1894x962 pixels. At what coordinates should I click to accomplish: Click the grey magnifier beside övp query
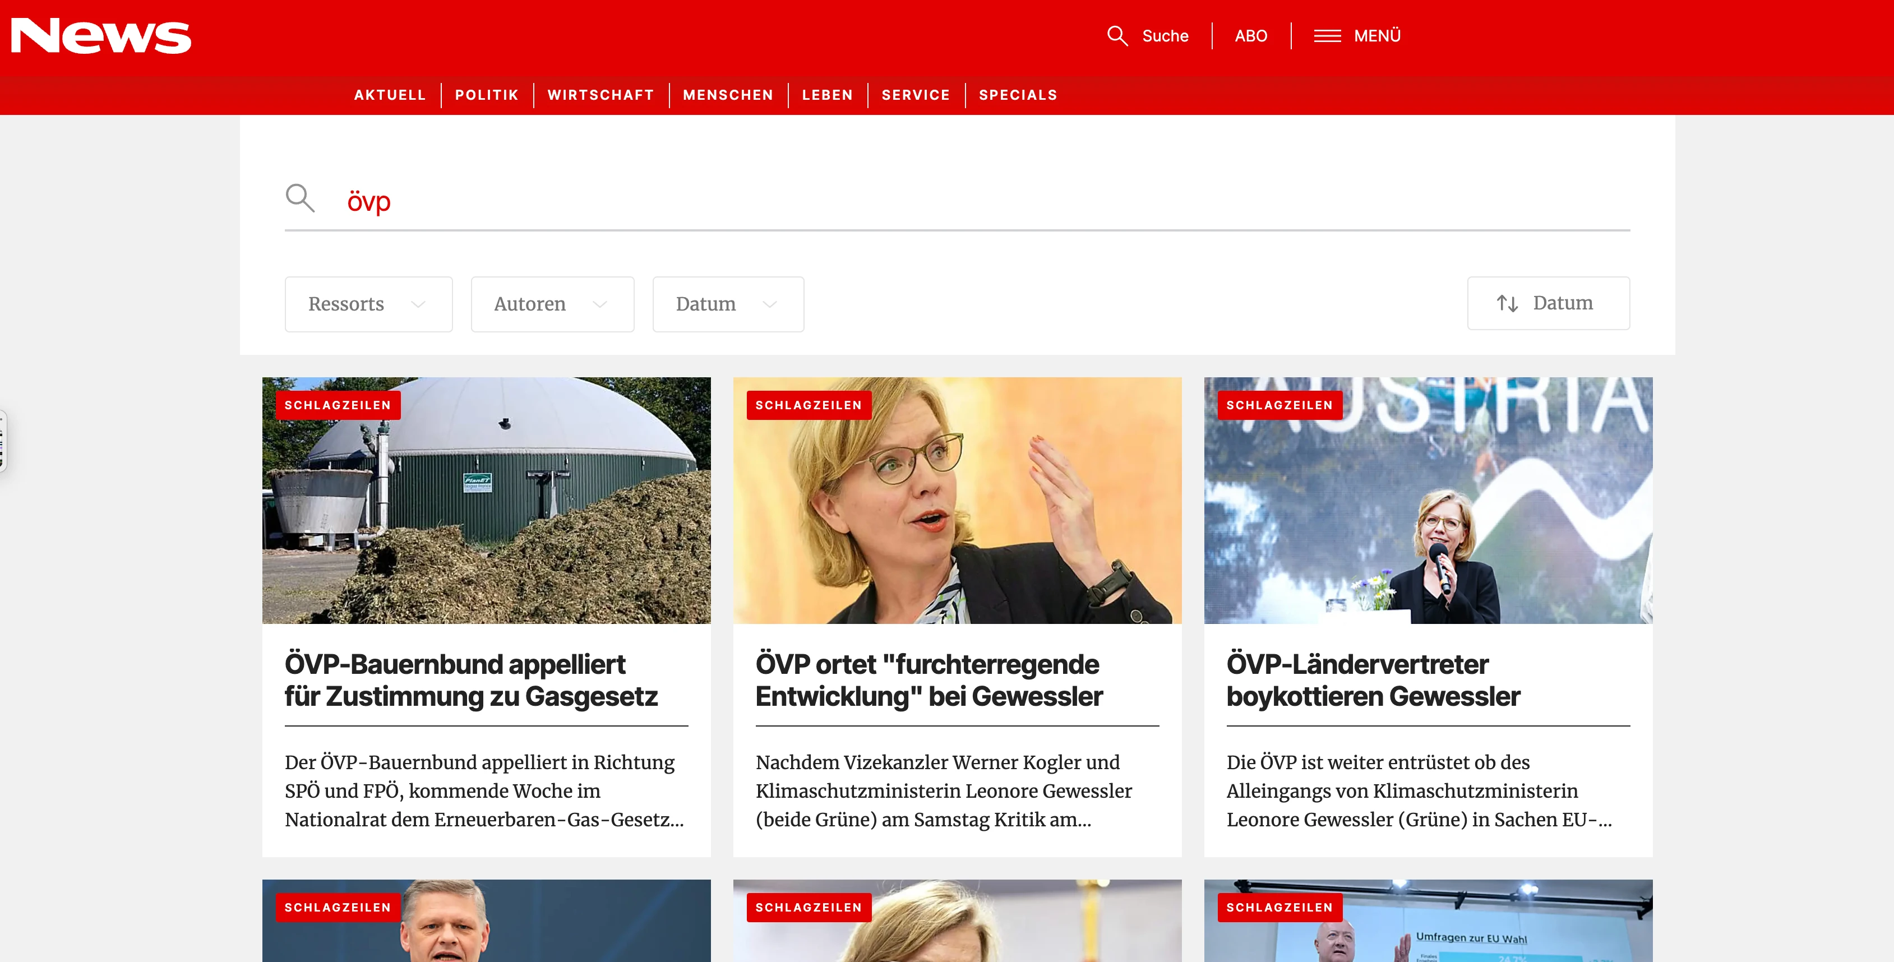[300, 198]
